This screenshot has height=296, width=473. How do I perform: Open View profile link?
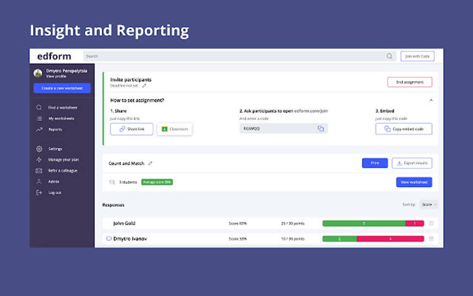click(56, 77)
